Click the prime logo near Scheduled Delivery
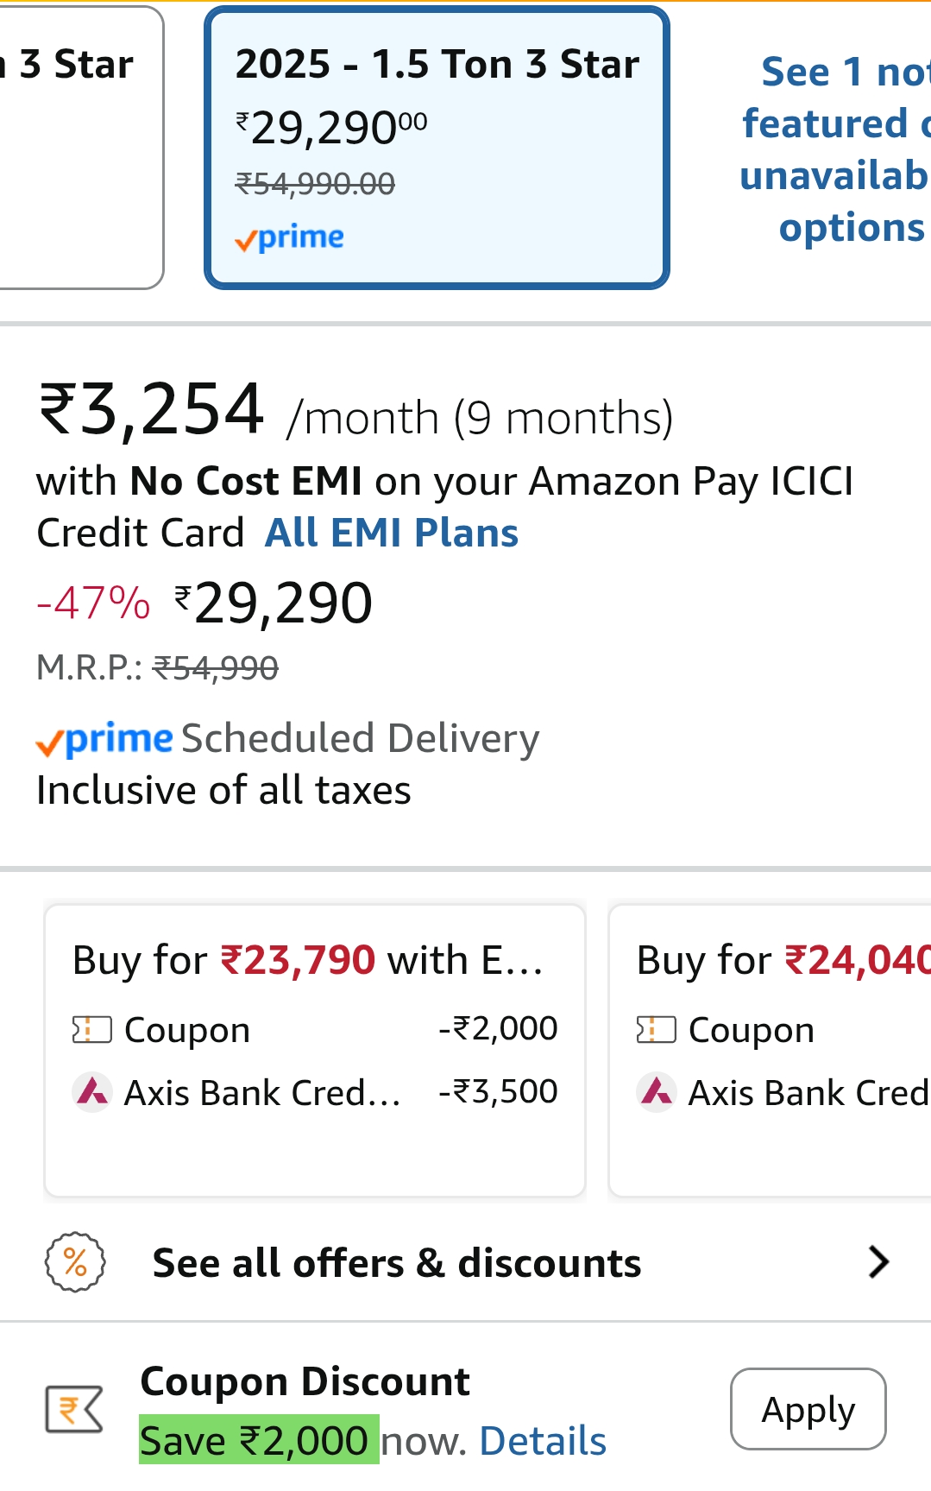This screenshot has width=931, height=1491. pyautogui.click(x=104, y=740)
